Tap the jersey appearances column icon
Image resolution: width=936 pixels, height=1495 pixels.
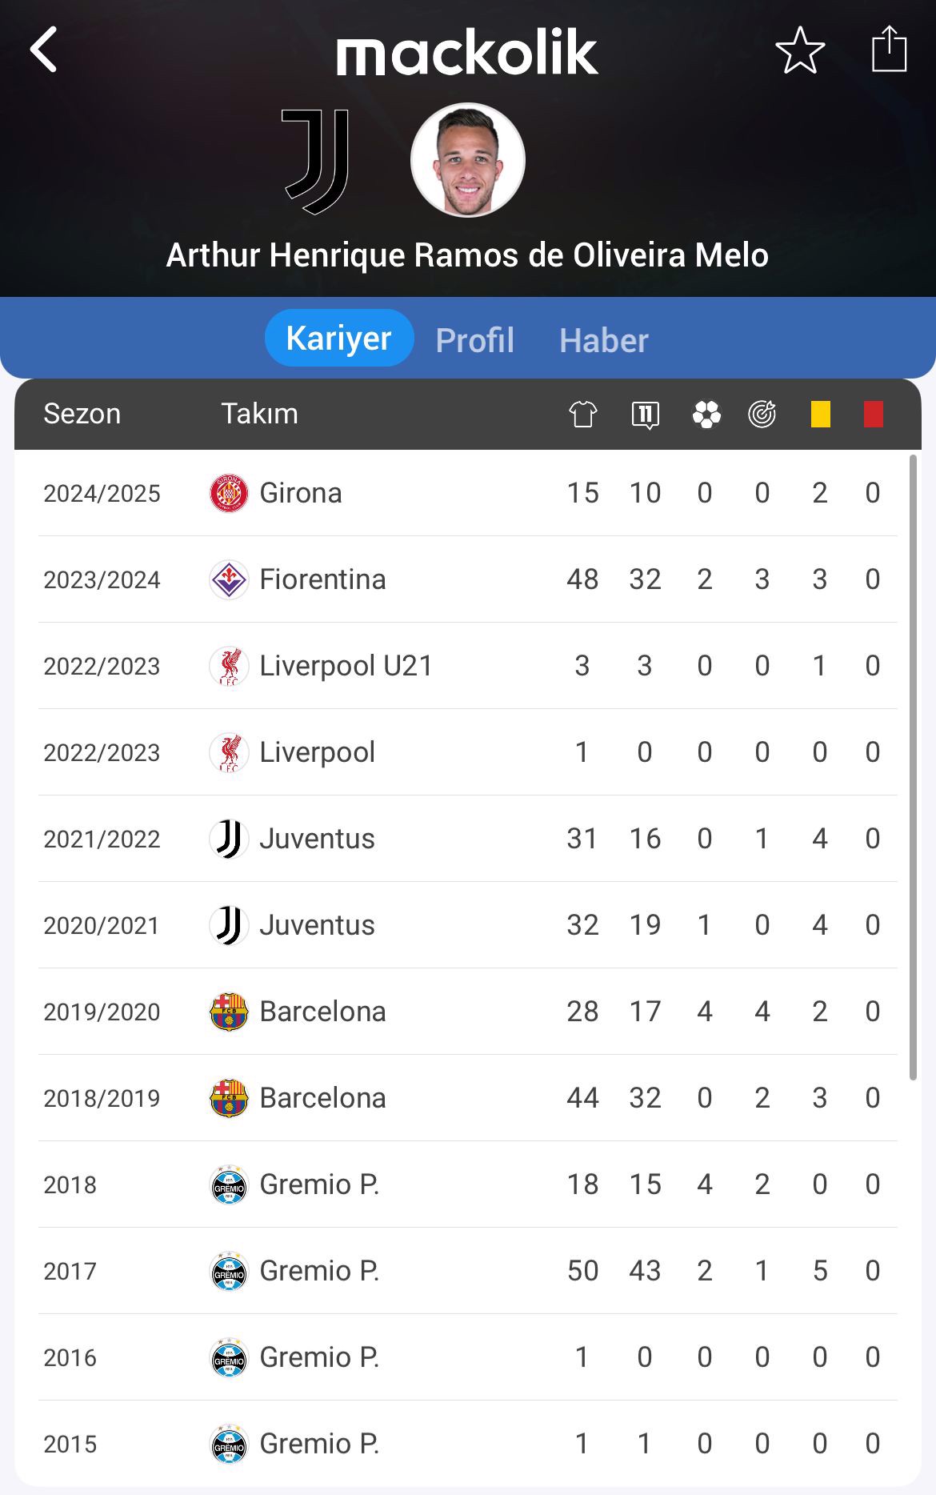click(583, 414)
